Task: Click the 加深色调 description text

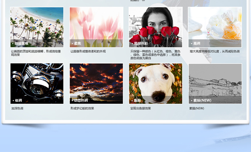Action: [x=17, y=108]
